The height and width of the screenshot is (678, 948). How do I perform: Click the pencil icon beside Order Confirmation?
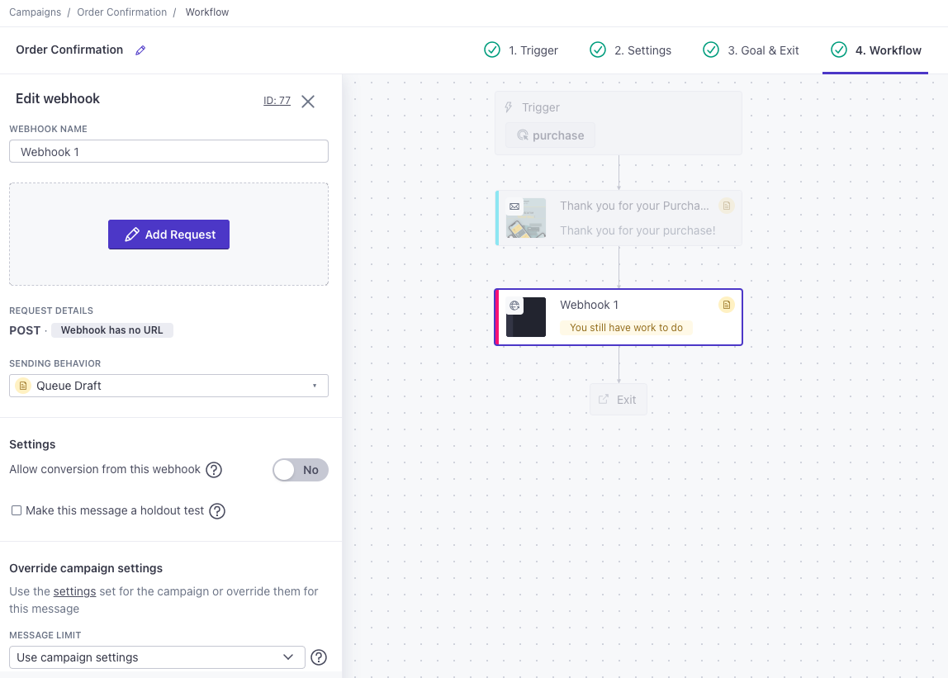[140, 50]
